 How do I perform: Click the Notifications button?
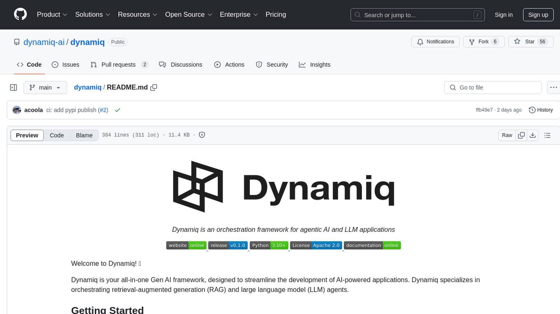[x=436, y=42]
